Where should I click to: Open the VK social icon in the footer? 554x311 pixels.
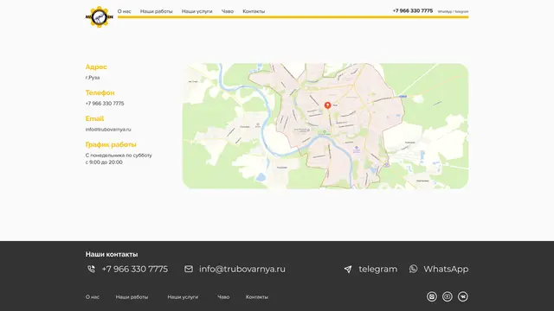(x=463, y=296)
